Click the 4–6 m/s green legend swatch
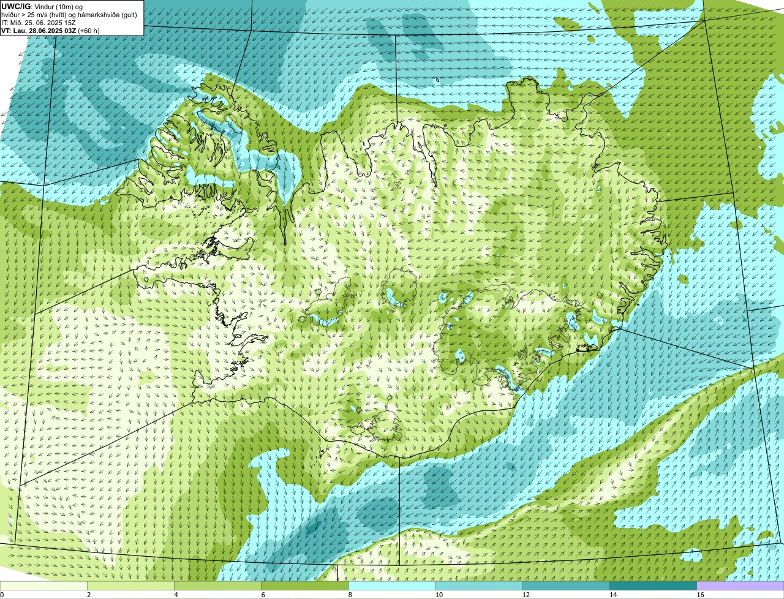This screenshot has width=784, height=599. pos(217,586)
